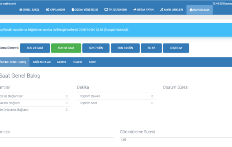Click the hamburger icon beside GENEL BAKIŞ
The image size is (232, 147).
(x=21, y=10)
